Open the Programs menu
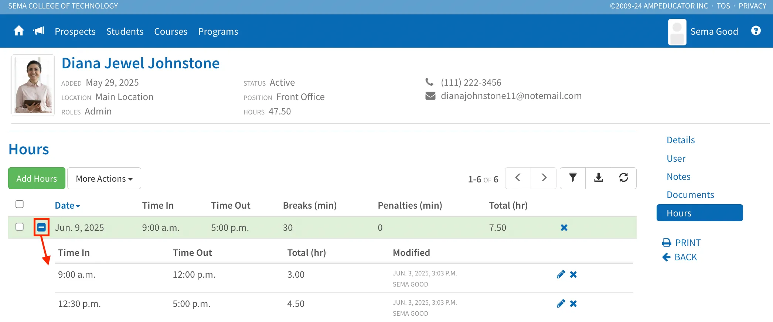This screenshot has height=322, width=773. 218,31
